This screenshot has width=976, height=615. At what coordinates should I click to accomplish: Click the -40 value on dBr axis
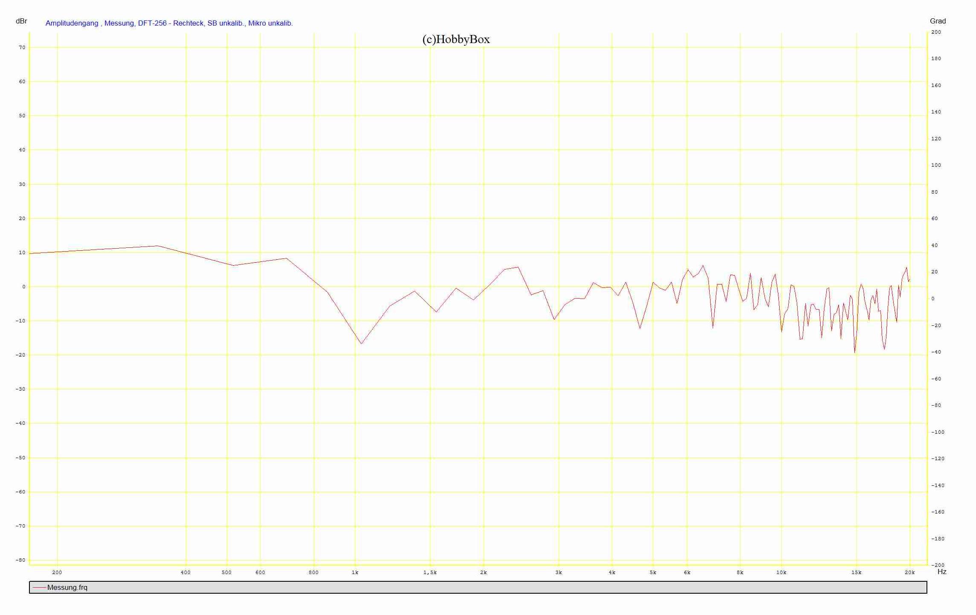[x=20, y=423]
